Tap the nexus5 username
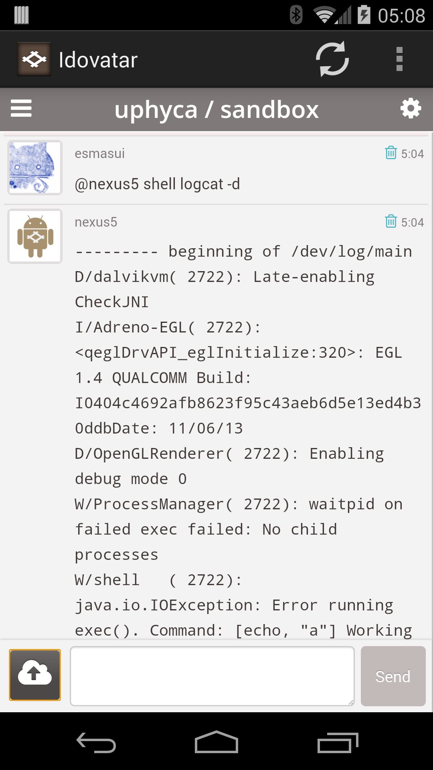433x770 pixels. pos(96,222)
